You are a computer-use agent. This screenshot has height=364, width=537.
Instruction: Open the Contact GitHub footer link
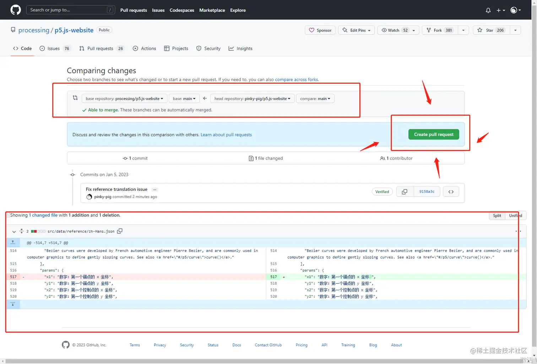[x=268, y=345]
